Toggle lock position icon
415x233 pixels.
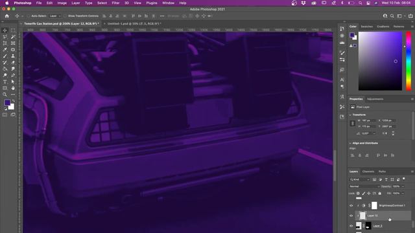(x=369, y=194)
